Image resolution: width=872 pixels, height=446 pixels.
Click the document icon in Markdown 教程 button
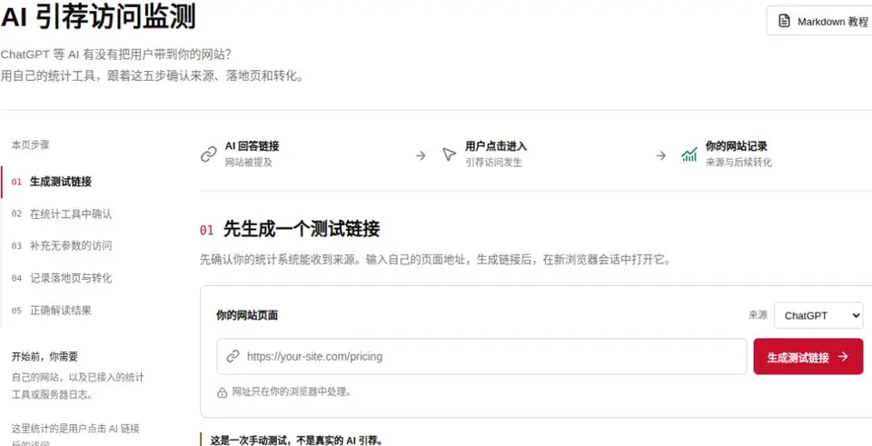point(784,21)
